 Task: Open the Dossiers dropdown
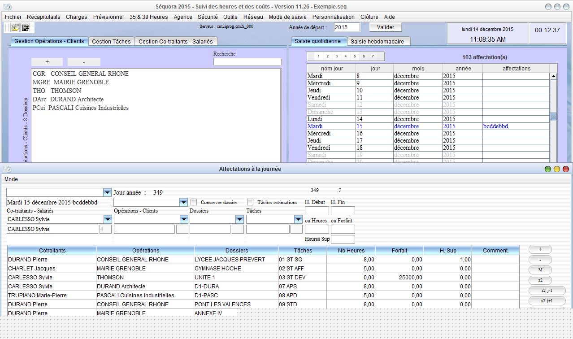point(240,219)
